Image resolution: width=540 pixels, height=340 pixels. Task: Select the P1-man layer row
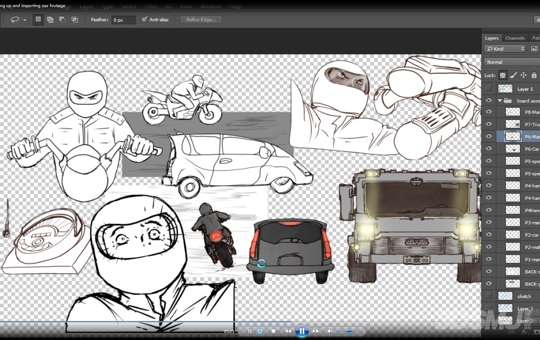click(511, 259)
